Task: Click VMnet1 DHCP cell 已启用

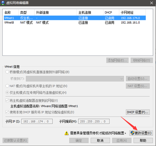Action: coord(110,18)
